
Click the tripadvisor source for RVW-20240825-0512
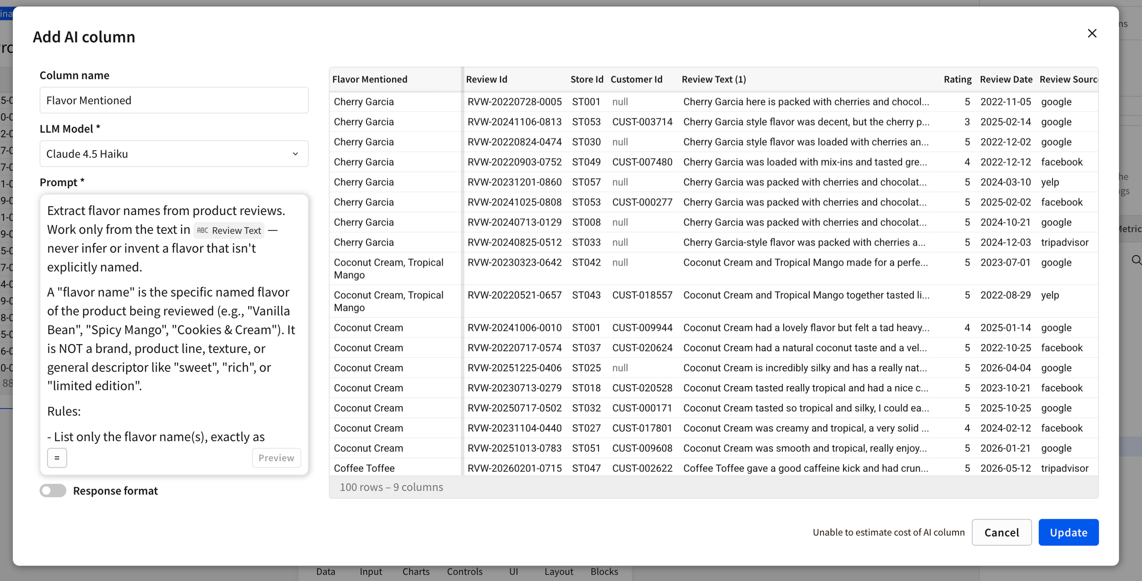click(1064, 242)
